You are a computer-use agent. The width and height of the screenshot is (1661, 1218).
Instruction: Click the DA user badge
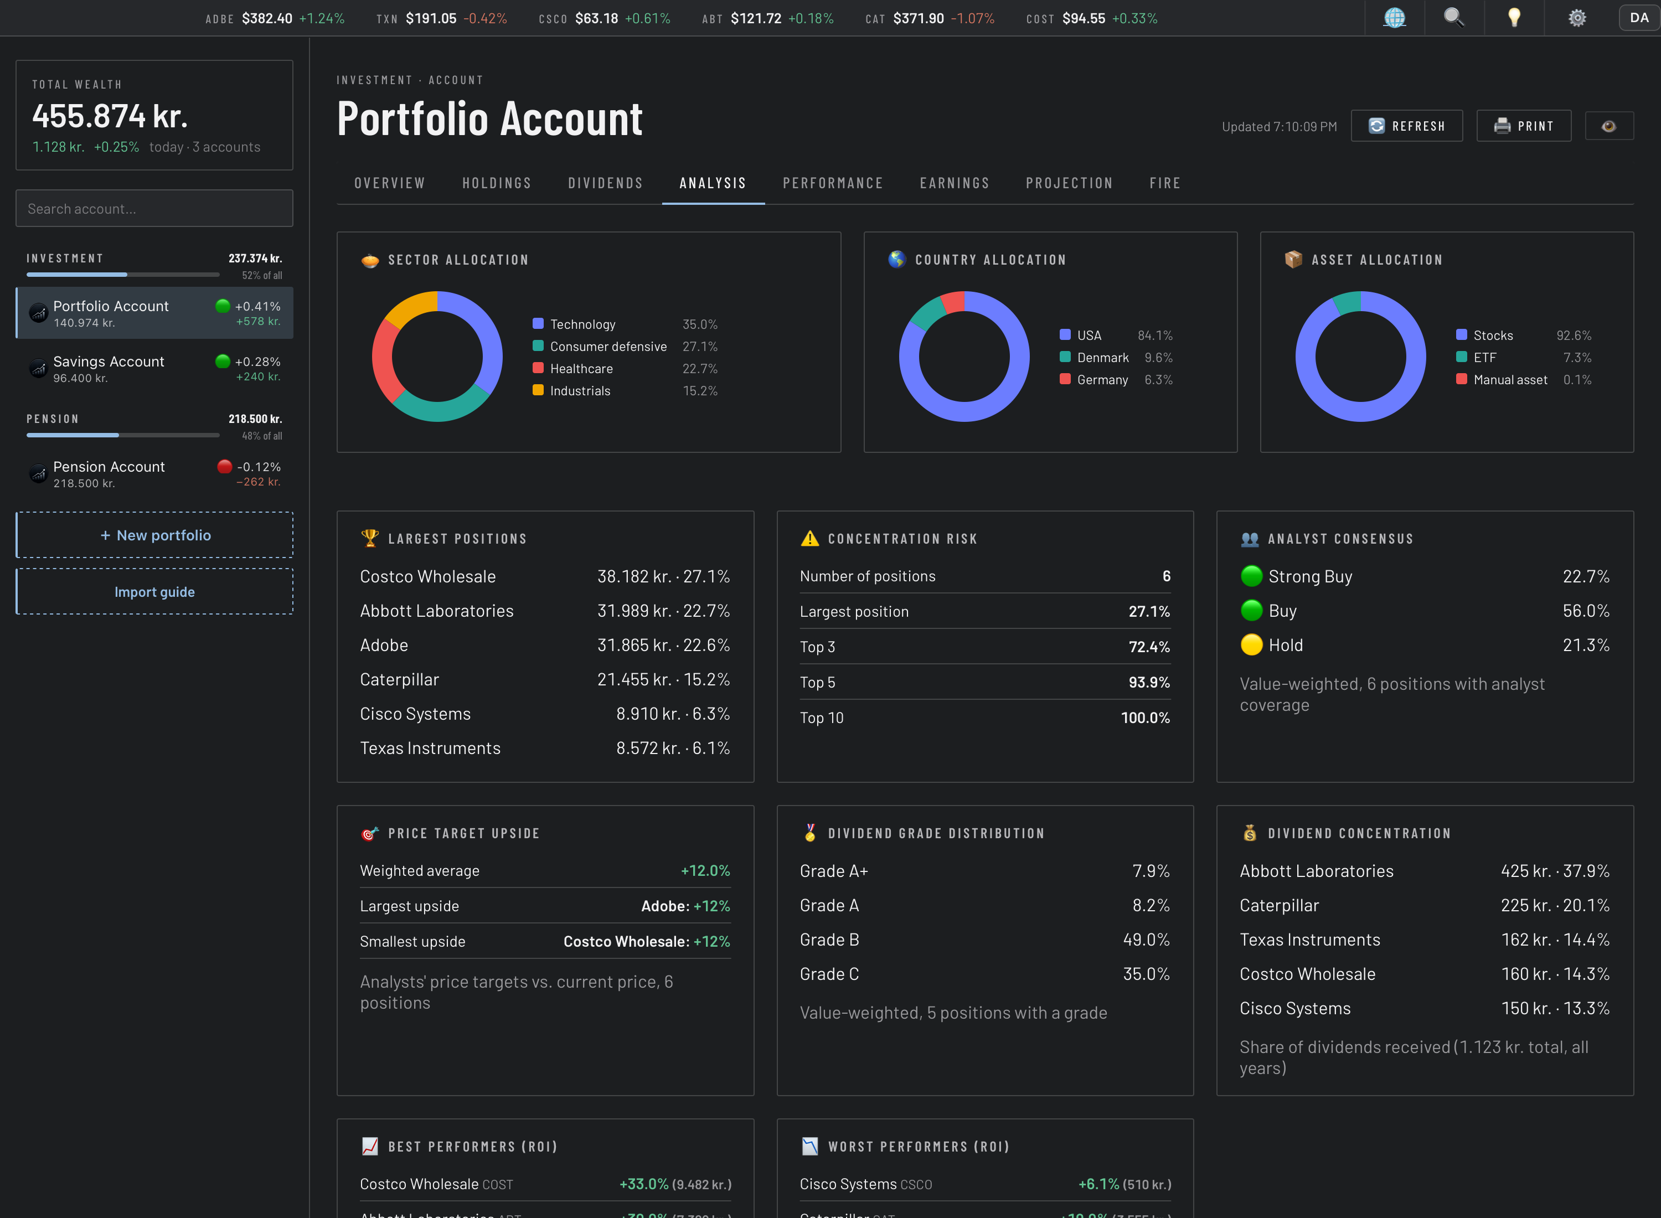(1639, 18)
